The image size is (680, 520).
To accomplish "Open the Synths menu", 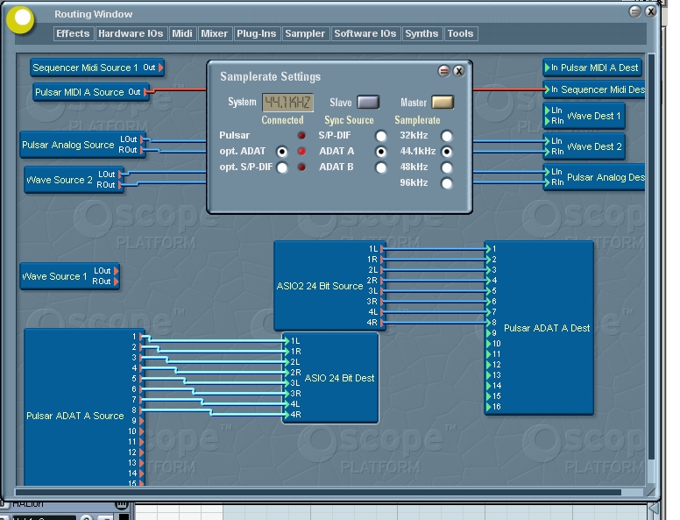I will tap(421, 33).
